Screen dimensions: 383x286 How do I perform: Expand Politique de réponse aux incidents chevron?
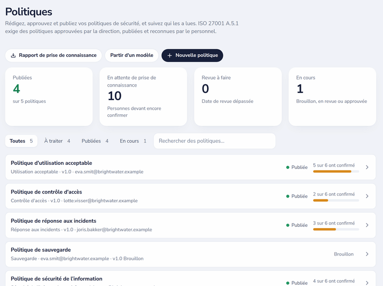(x=367, y=225)
